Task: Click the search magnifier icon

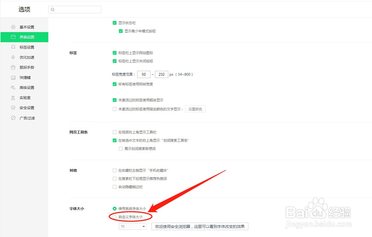Action: [x=53, y=9]
